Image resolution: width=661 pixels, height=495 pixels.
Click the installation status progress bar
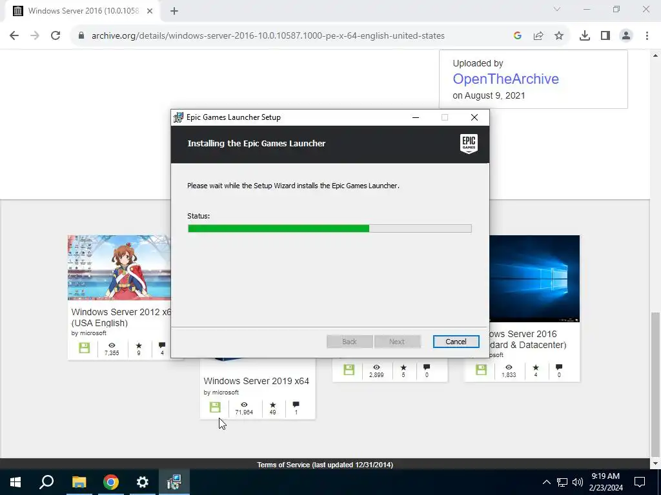(x=330, y=228)
